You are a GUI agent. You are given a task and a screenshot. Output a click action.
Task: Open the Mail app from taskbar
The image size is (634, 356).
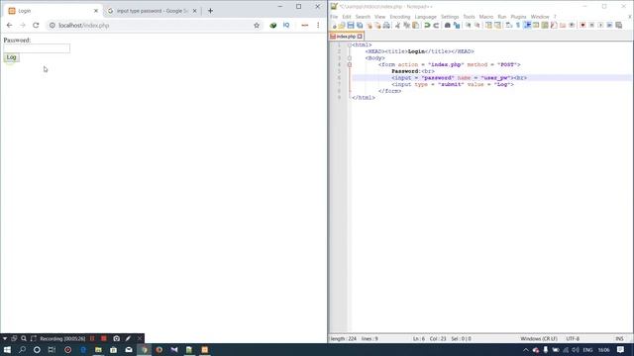[x=129, y=350]
